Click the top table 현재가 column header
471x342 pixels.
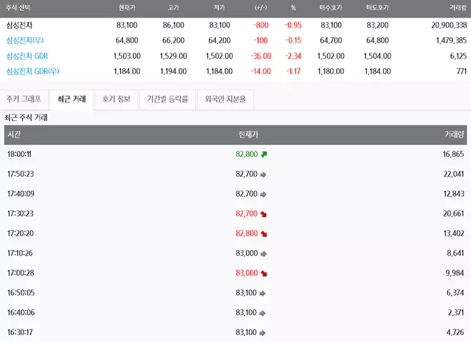coord(127,8)
